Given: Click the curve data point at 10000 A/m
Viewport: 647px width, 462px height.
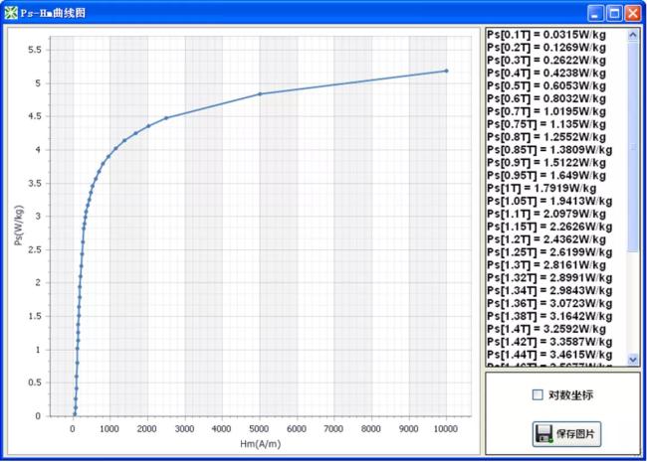Looking at the screenshot, I should click(446, 71).
